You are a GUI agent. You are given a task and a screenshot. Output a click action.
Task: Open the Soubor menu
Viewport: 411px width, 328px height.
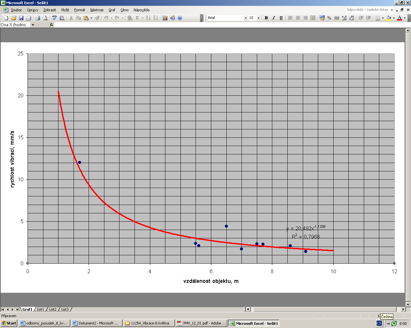click(x=16, y=10)
